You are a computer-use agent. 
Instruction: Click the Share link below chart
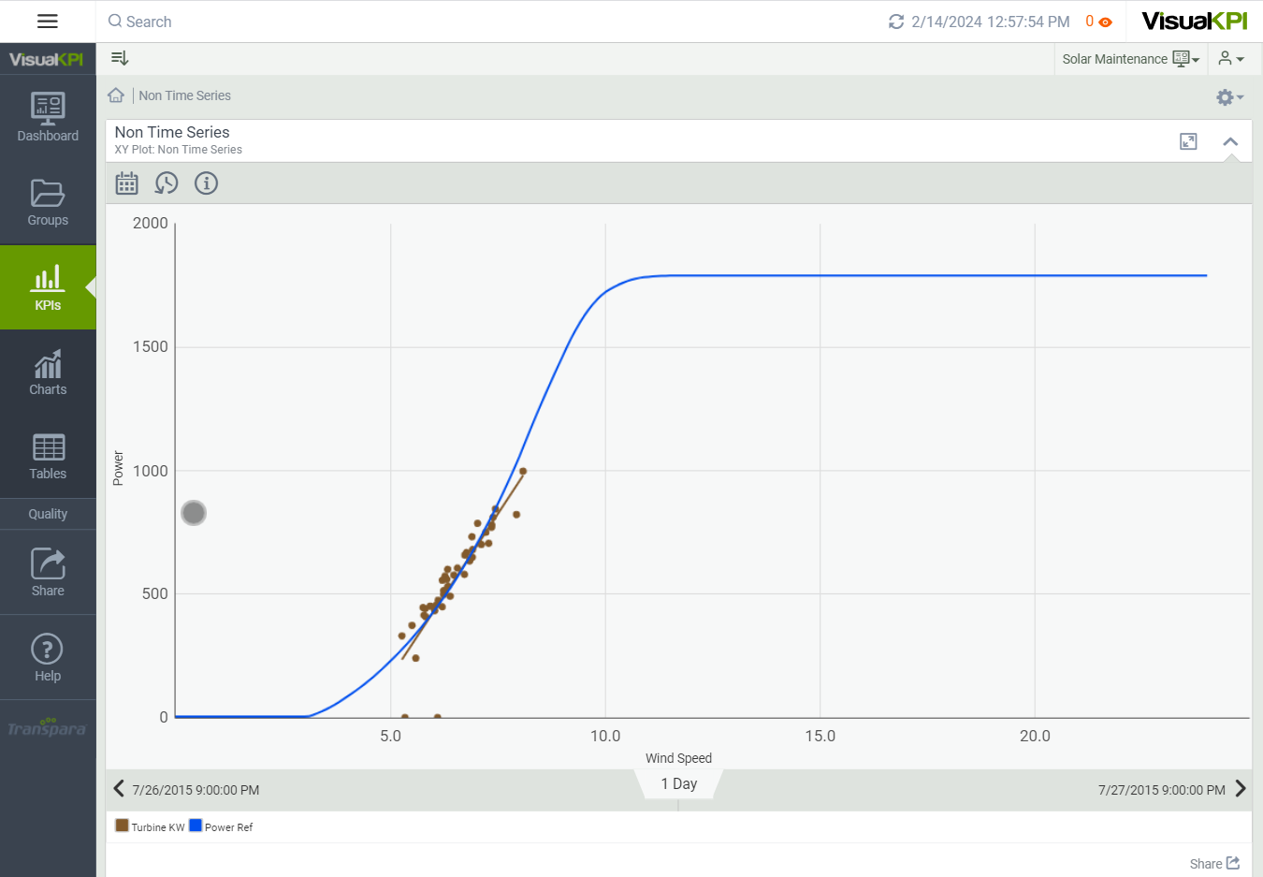tap(1213, 863)
